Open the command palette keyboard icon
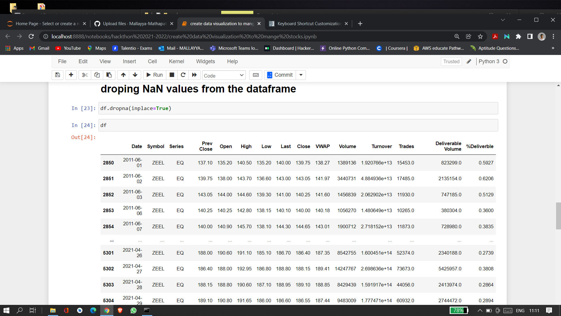This screenshot has width=561, height=316. pyautogui.click(x=255, y=75)
